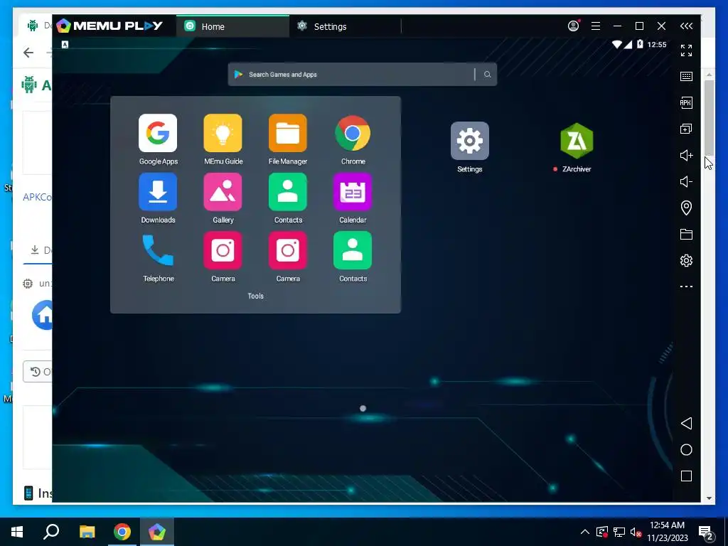Increase emulator volume

coord(686,155)
